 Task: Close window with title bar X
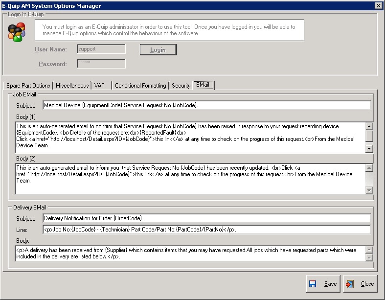(378, 5)
